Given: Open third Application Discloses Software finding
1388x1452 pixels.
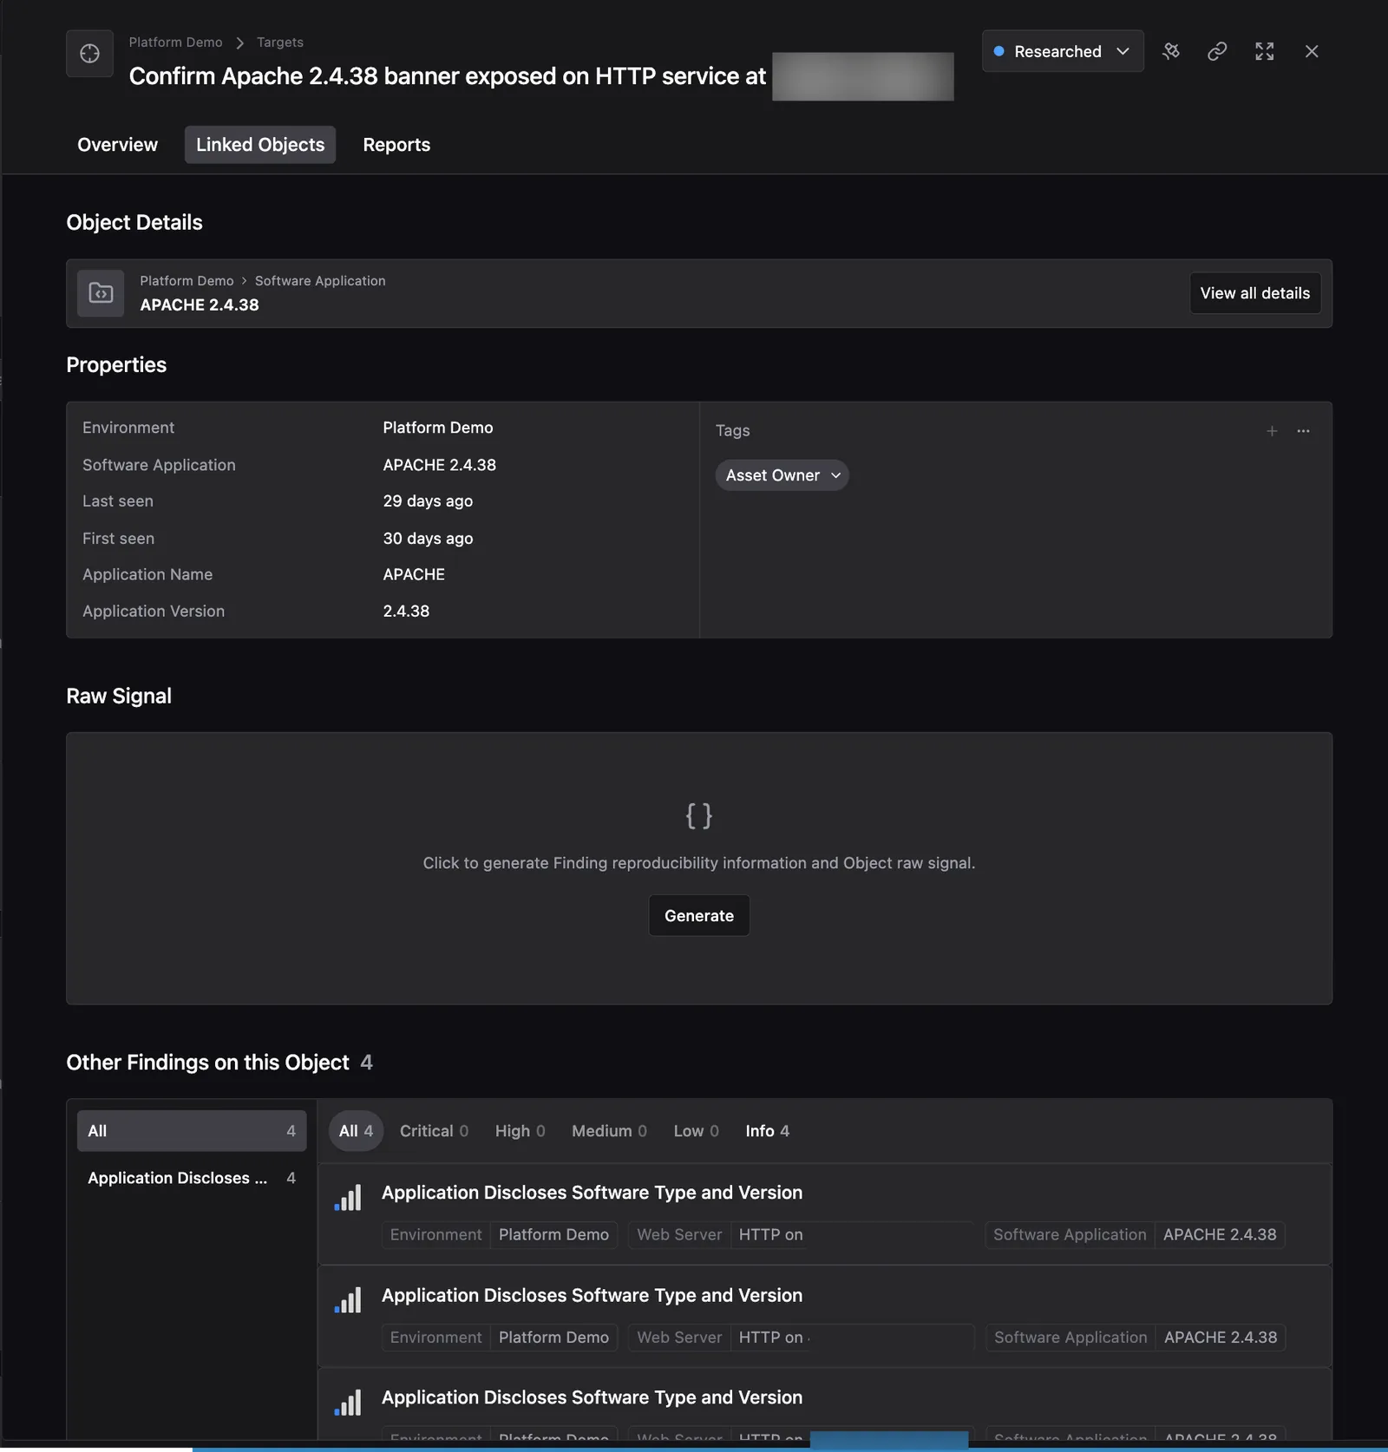Looking at the screenshot, I should click(825, 1405).
